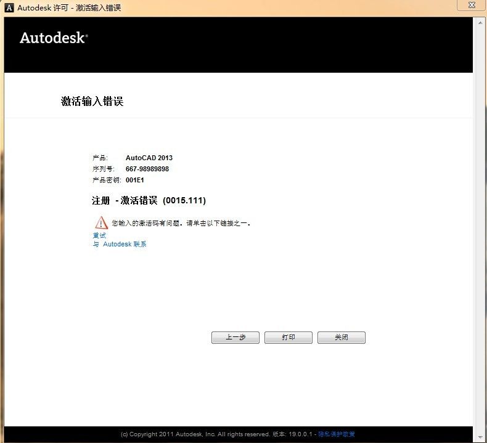Click the 序列号 label

(104, 169)
